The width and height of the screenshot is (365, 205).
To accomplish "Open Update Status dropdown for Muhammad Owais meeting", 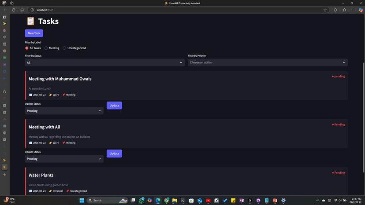I will pos(64,111).
